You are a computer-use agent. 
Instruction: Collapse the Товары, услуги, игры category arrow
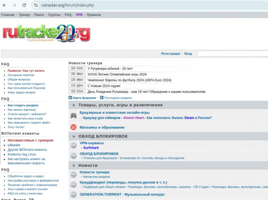coord(74,105)
